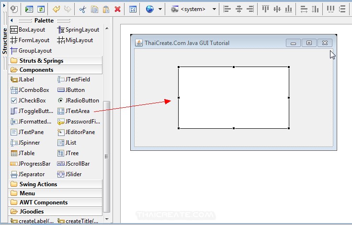Select BoxLayout in the palette
Image resolution: width=352 pixels, height=225 pixels.
point(28,30)
